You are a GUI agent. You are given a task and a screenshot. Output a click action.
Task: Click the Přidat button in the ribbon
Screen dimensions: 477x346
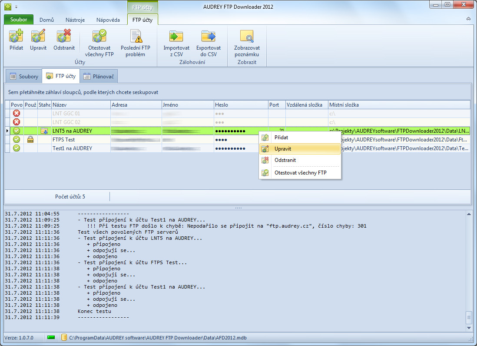click(x=16, y=40)
